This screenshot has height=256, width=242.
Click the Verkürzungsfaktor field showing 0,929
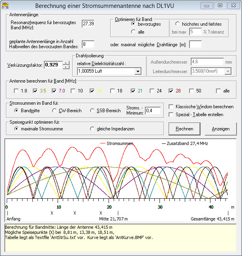pyautogui.click(x=53, y=65)
